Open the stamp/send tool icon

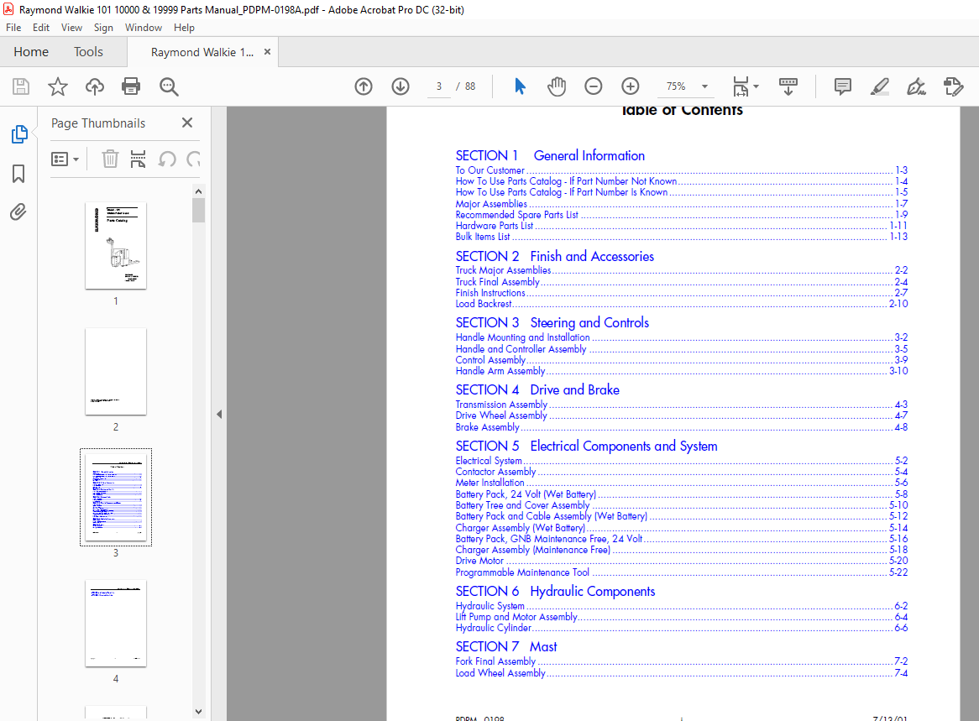954,86
